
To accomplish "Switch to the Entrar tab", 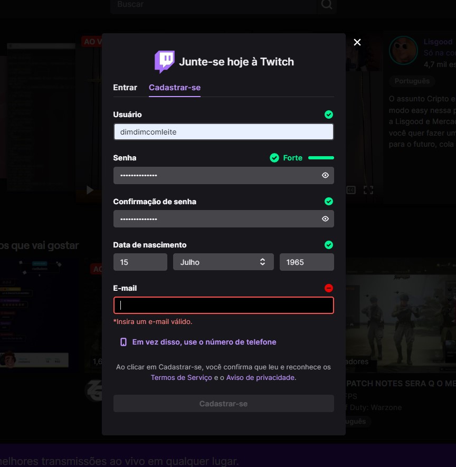I will coord(125,88).
